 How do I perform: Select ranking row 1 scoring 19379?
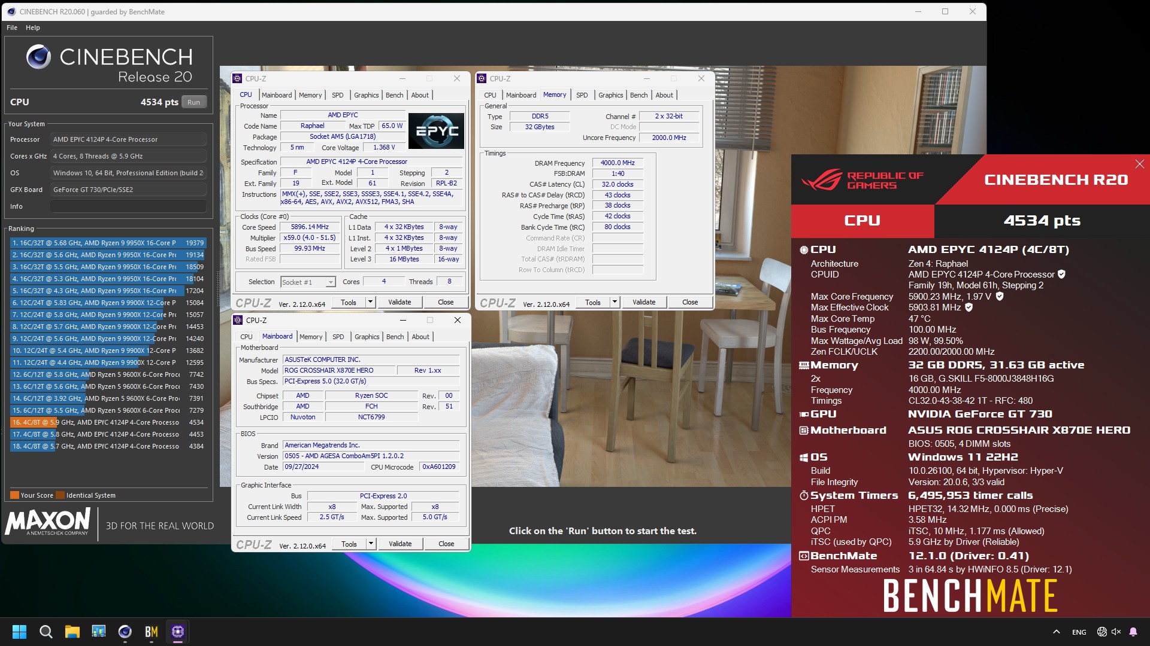[108, 243]
